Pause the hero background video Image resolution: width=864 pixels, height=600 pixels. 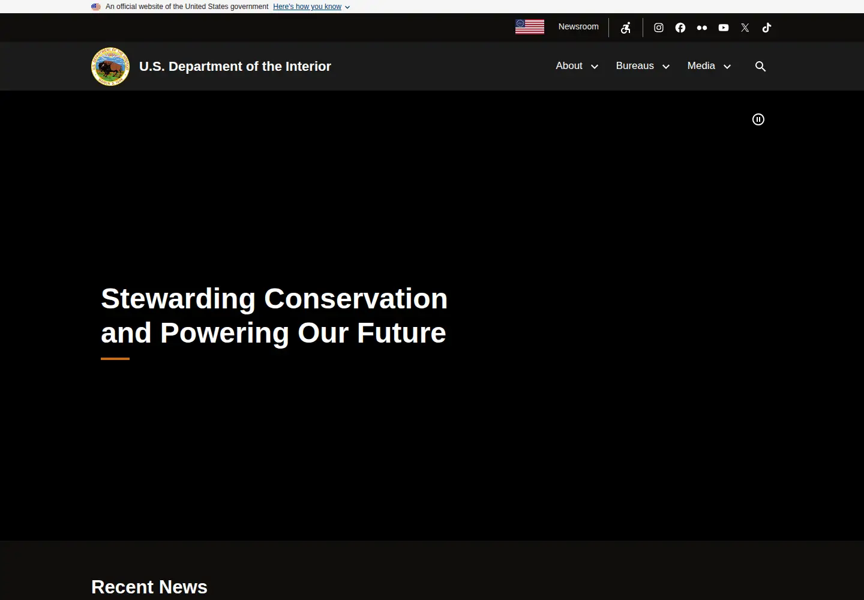pos(758,119)
